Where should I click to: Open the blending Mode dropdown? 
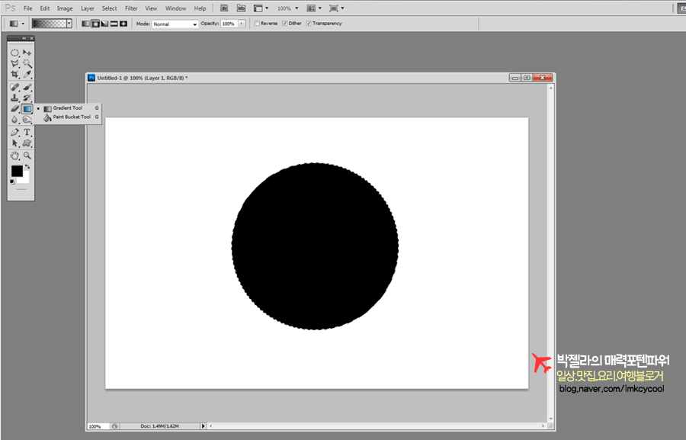pyautogui.click(x=175, y=24)
